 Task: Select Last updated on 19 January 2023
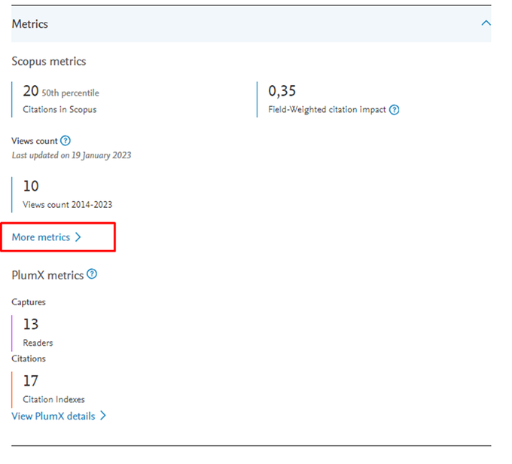coord(72,155)
